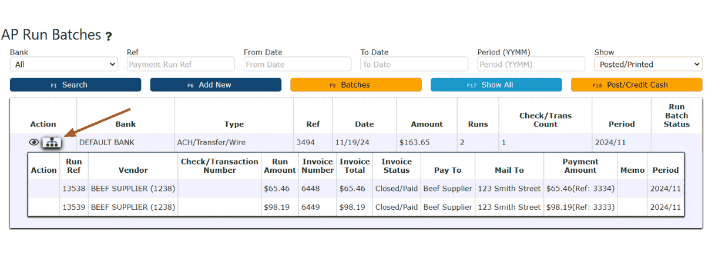Viewport: 705px width, 268px height.
Task: Click the Add New button
Action: pyautogui.click(x=216, y=85)
